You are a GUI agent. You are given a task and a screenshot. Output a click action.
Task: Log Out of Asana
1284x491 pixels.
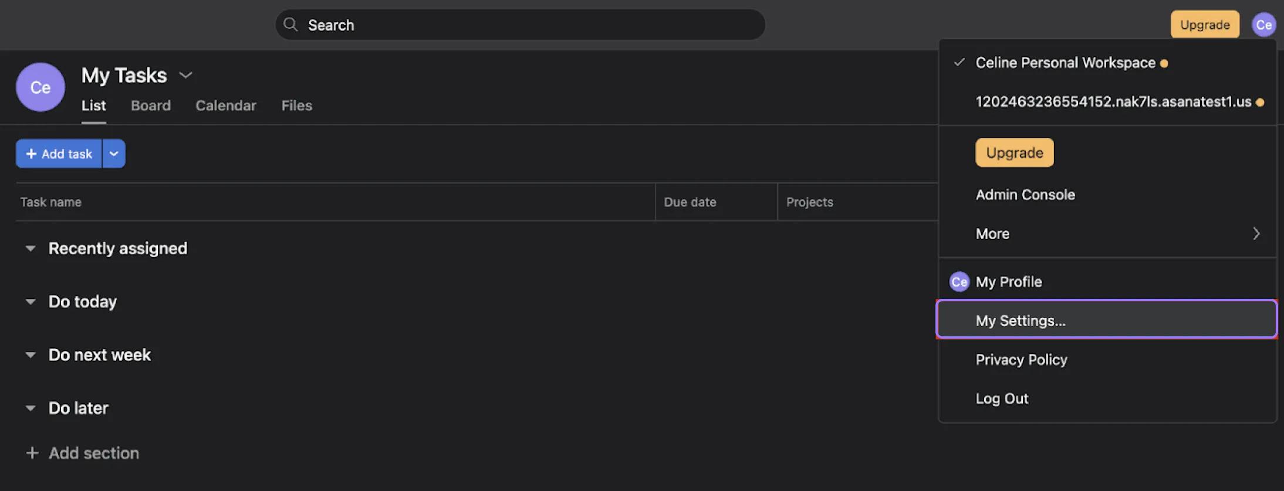pyautogui.click(x=1001, y=398)
